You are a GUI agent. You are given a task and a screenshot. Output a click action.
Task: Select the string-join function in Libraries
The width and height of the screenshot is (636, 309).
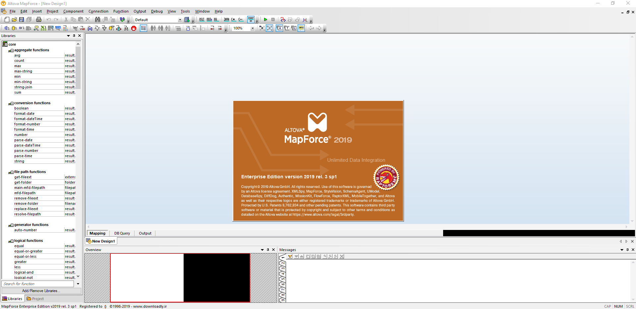coord(23,87)
